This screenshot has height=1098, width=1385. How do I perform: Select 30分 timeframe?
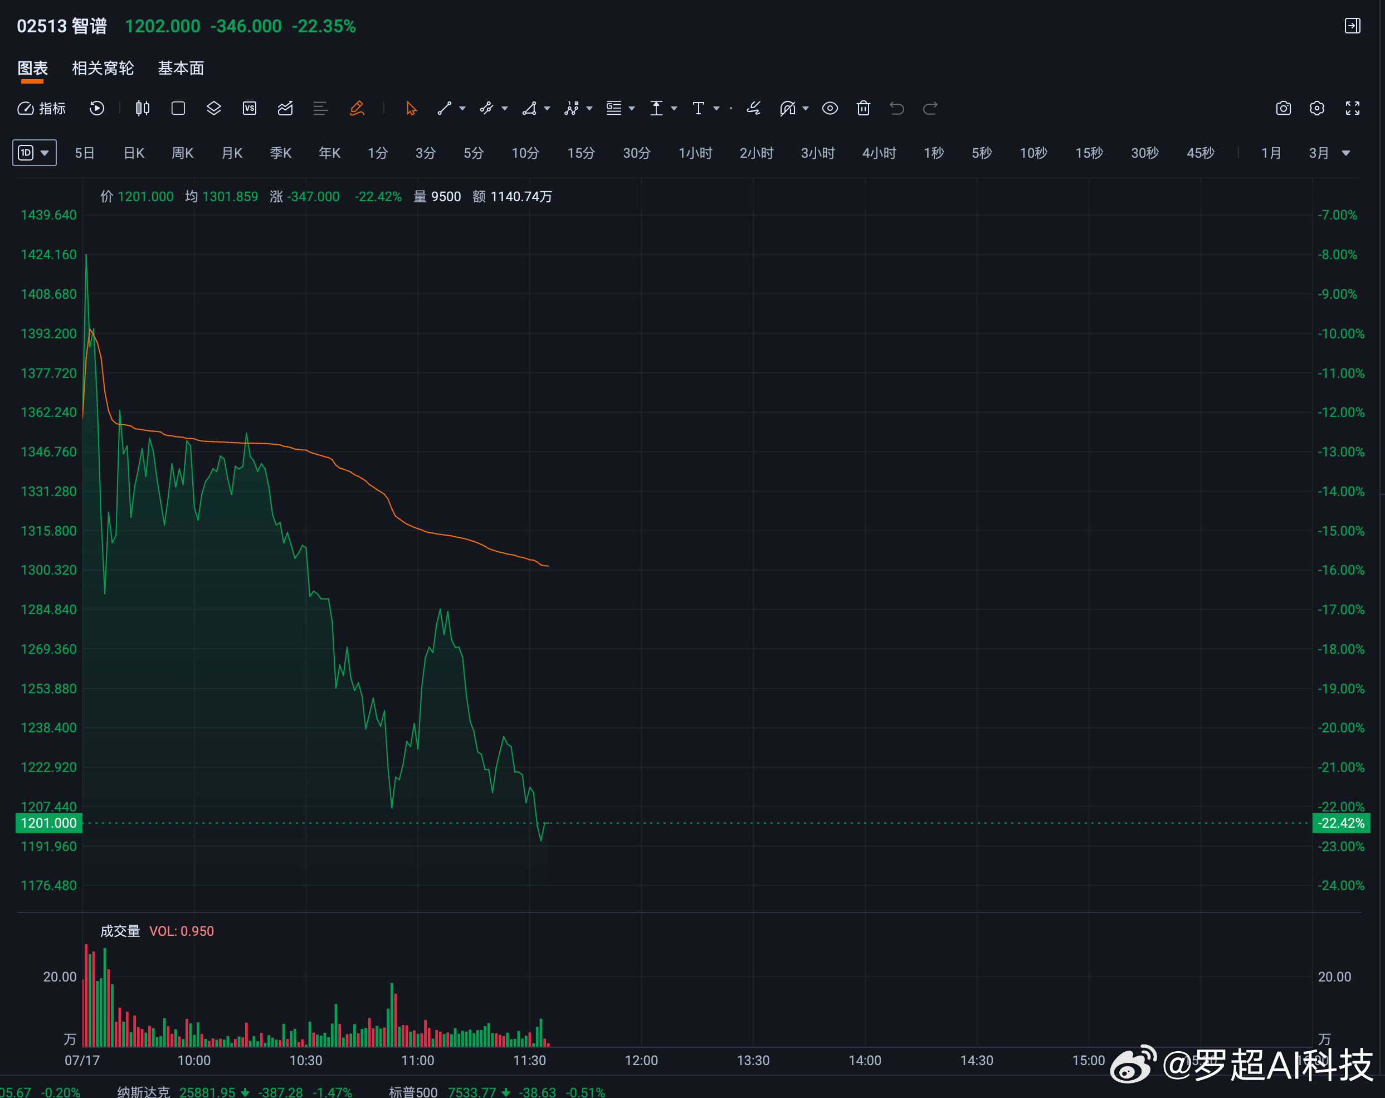637,153
